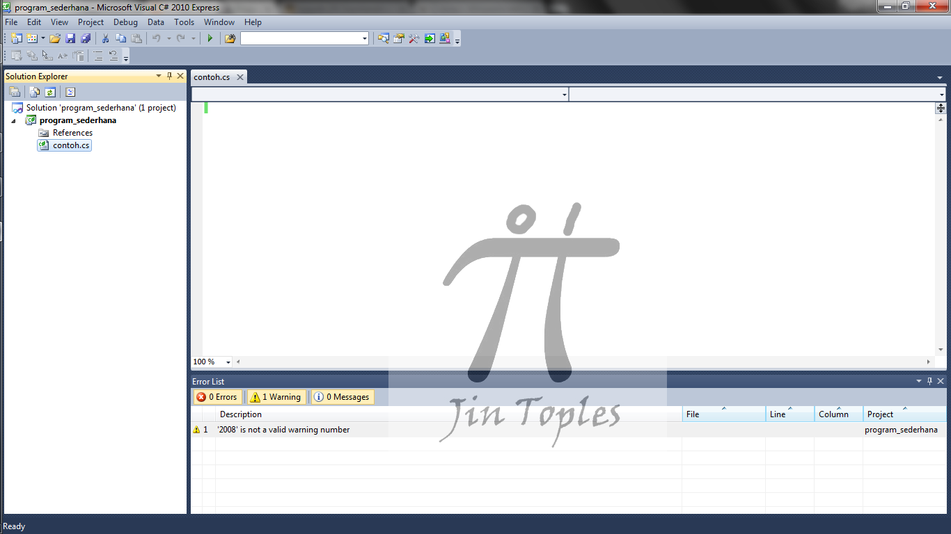Open the text editor toolbar overflow arrow
Viewport: 951px width, 534px height.
[126, 58]
